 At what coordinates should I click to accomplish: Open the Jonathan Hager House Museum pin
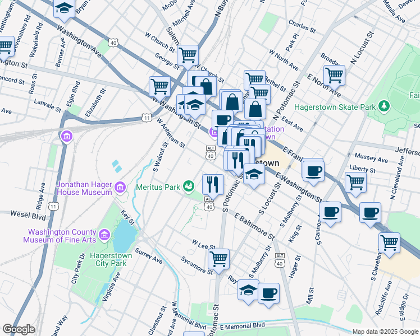(120, 188)
